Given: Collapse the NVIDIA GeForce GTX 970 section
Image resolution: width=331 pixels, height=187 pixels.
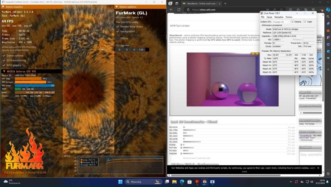Looking at the screenshot, I should (4, 71).
